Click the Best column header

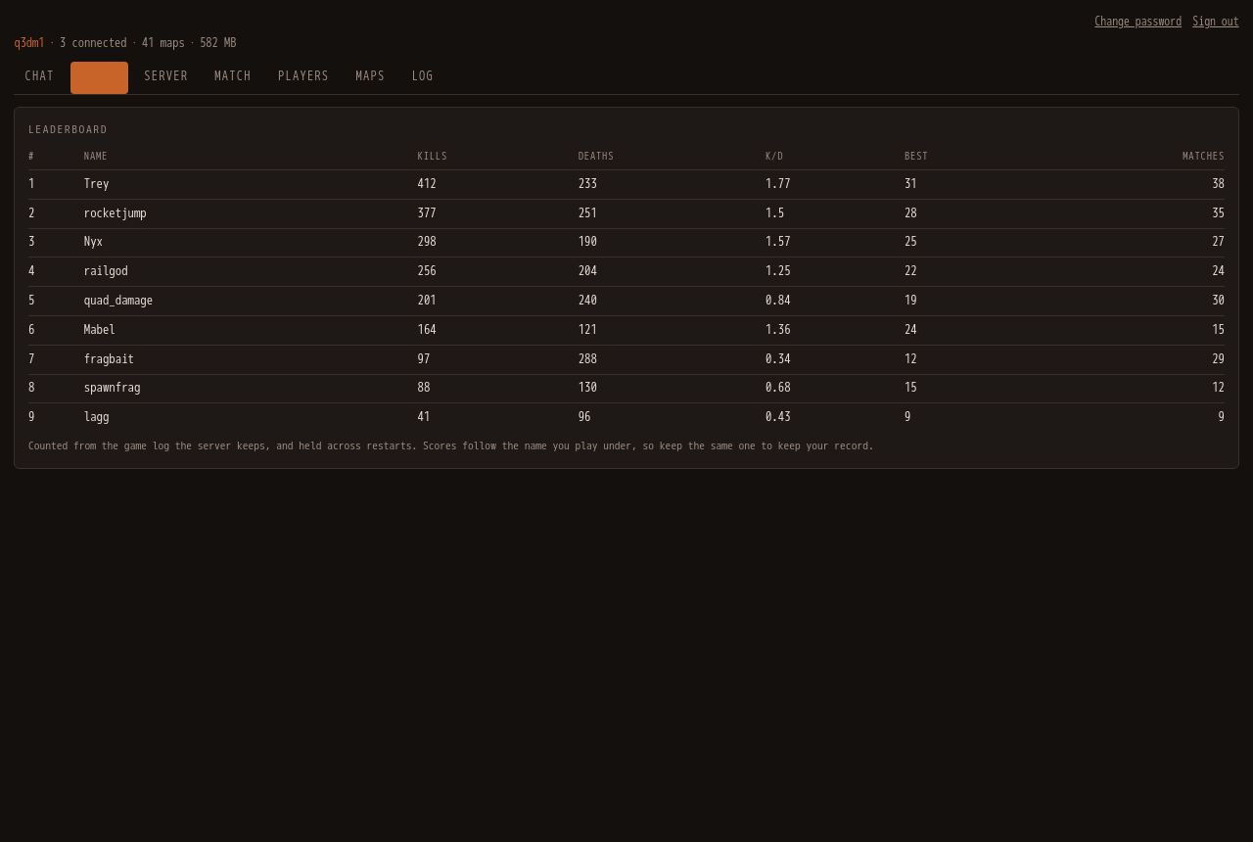point(916,157)
